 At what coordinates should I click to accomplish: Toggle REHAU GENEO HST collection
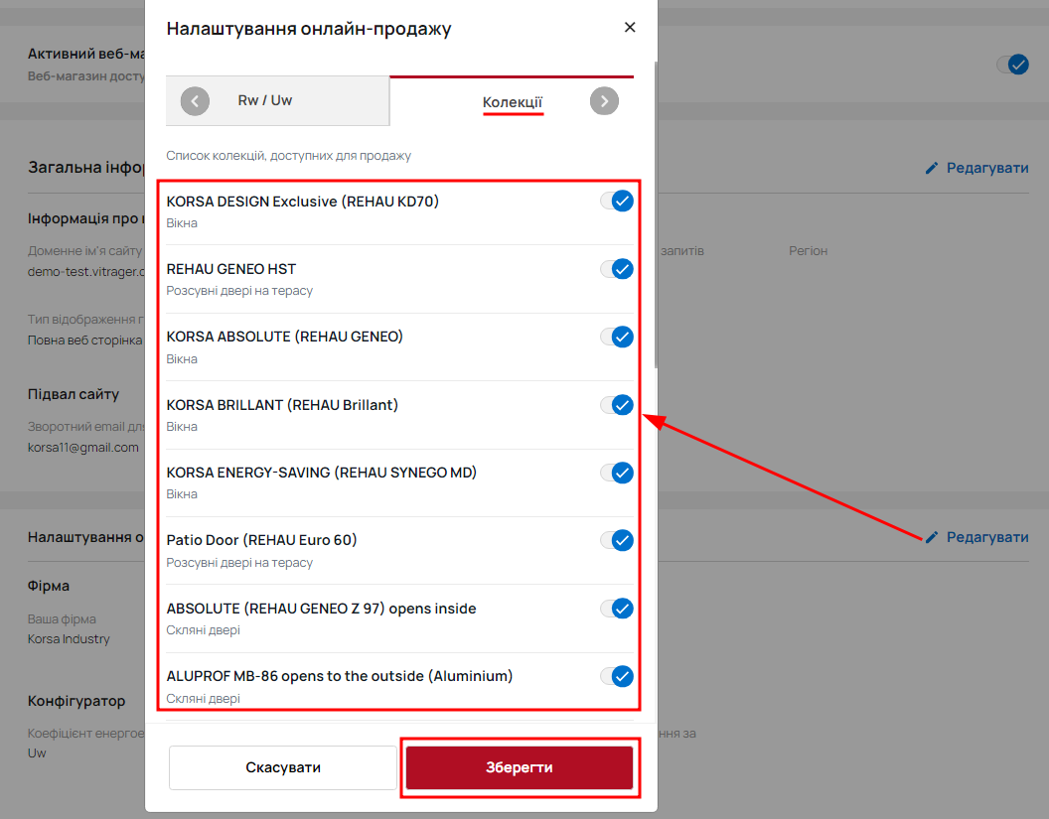[617, 269]
